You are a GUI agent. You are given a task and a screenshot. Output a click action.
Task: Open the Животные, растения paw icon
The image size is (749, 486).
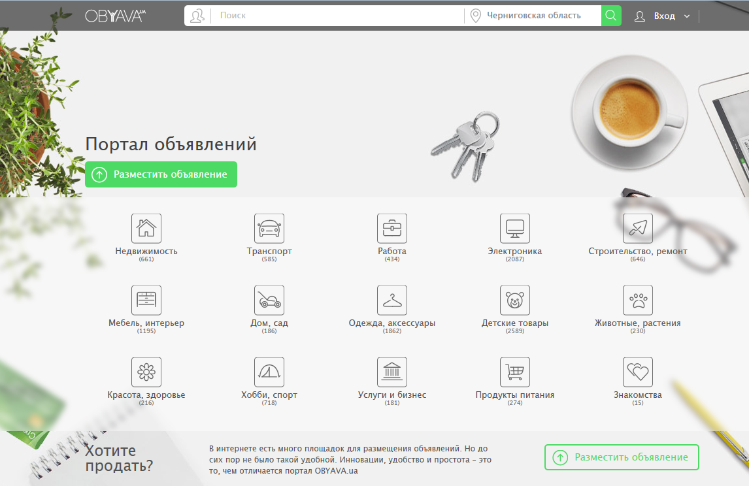pyautogui.click(x=638, y=300)
